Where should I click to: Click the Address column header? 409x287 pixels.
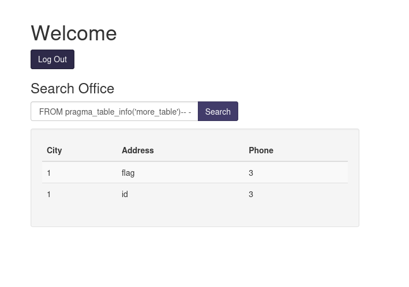pos(138,150)
